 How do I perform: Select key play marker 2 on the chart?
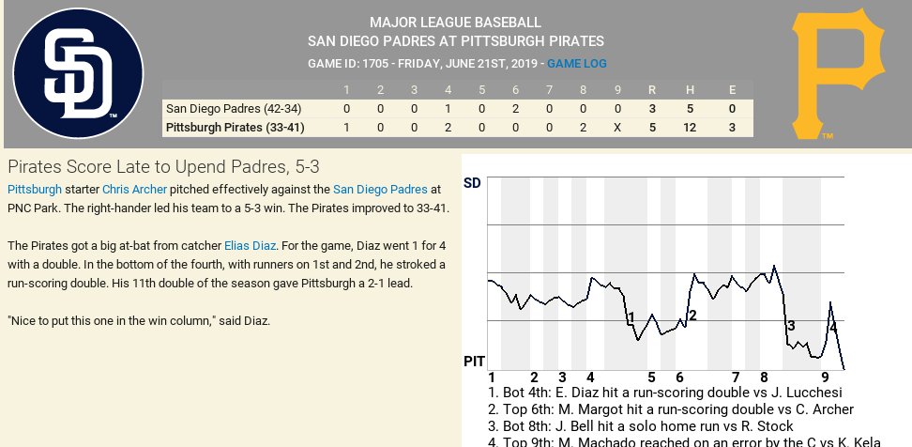pos(692,316)
